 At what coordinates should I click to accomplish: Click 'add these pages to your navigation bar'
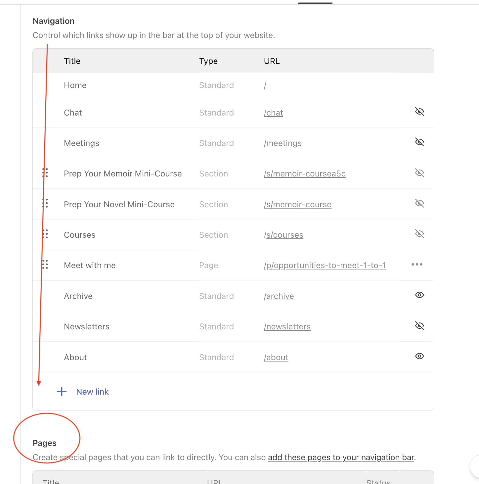coord(341,458)
